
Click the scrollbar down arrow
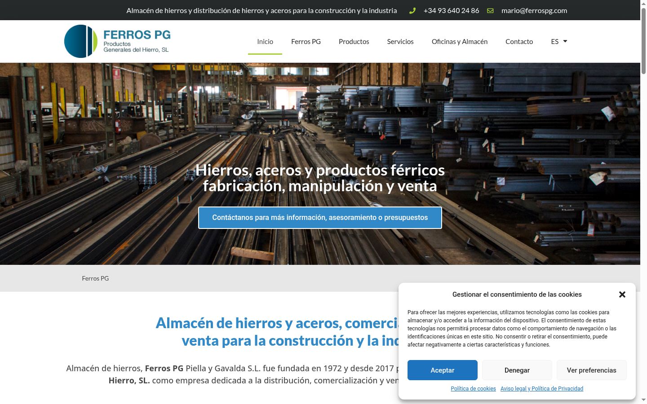[x=643, y=400]
